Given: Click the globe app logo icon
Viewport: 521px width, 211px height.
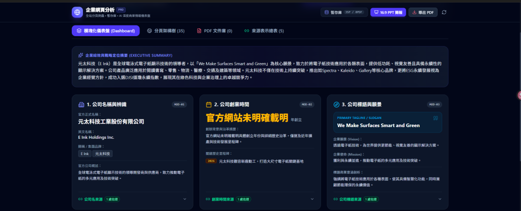Looking at the screenshot, I should click(x=77, y=12).
